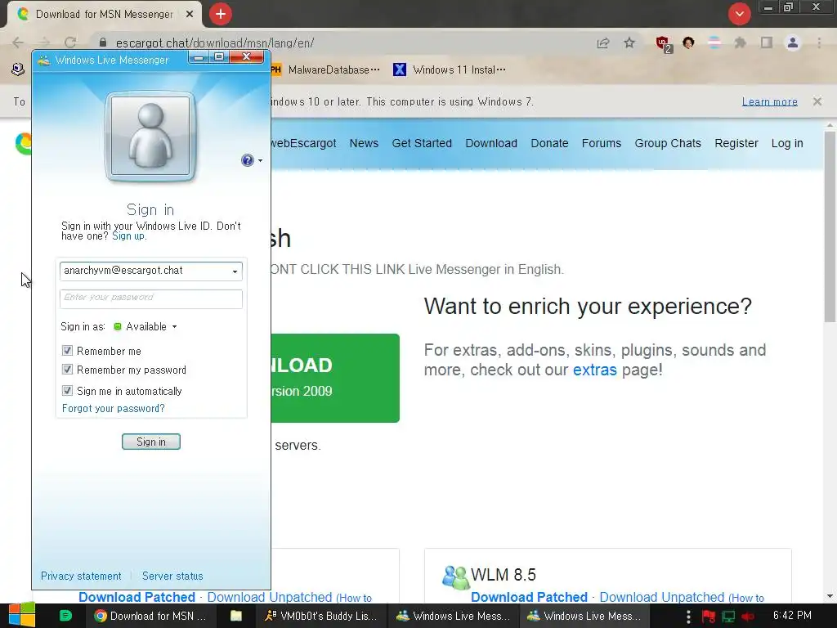
Task: Click the browser back arrow
Action: pyautogui.click(x=18, y=43)
